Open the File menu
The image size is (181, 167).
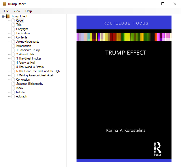pyautogui.click(x=6, y=11)
